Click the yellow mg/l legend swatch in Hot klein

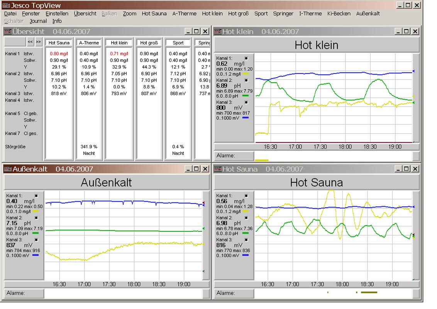click(x=246, y=73)
